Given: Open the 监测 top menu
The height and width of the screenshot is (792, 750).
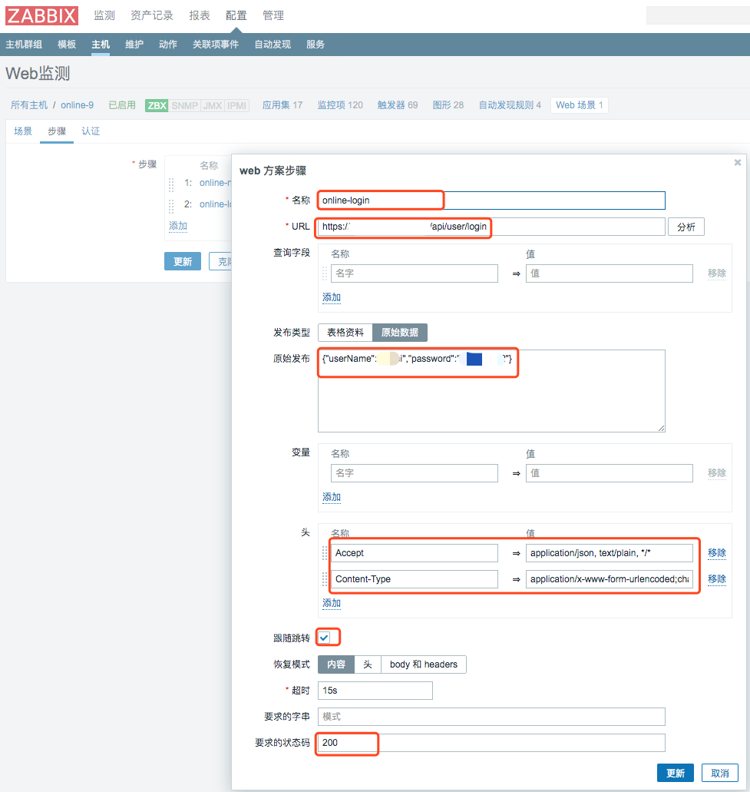Looking at the screenshot, I should tap(104, 15).
